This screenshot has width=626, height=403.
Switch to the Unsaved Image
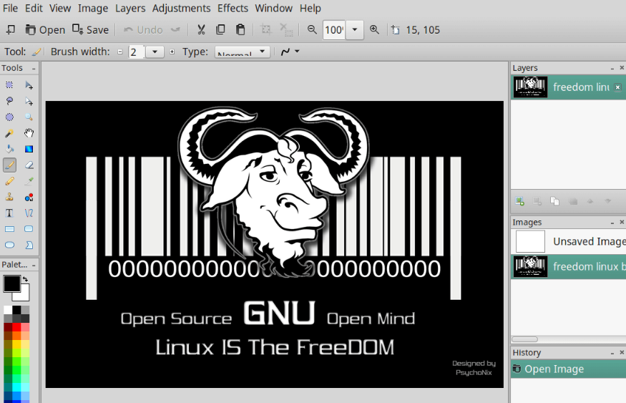pyautogui.click(x=569, y=241)
